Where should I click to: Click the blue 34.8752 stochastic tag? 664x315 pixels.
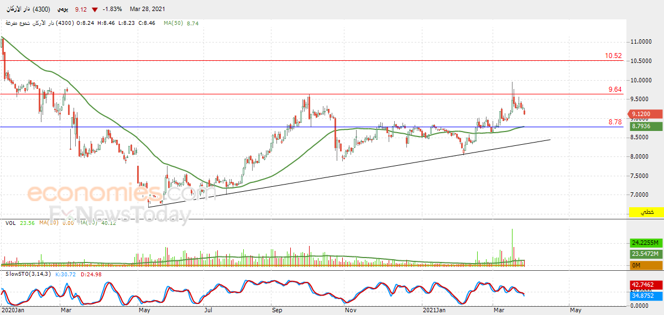(646, 296)
